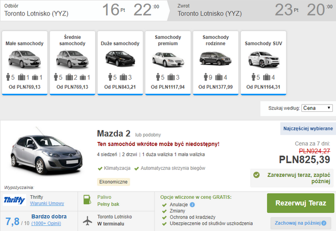Click the green Rezerwuj Teraz button
Screen dimensions: 336x231
coord(301,203)
